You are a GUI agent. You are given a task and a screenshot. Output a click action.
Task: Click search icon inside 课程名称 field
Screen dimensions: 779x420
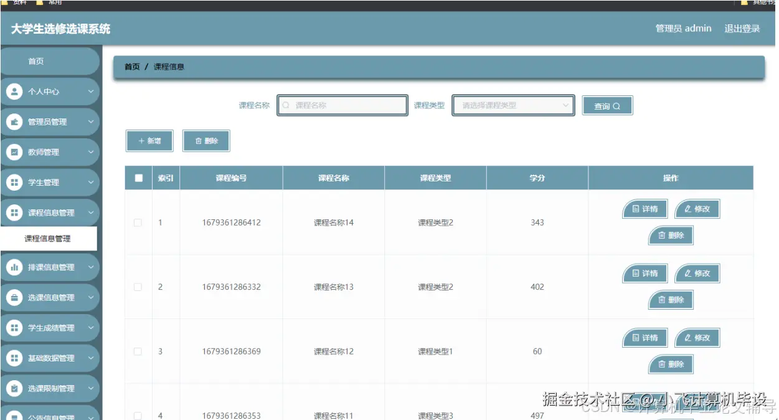pos(286,106)
